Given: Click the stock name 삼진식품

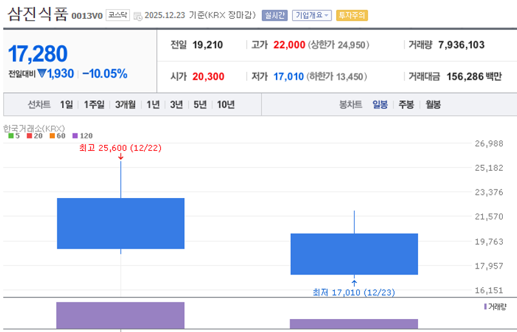Looking at the screenshot, I should (38, 14).
